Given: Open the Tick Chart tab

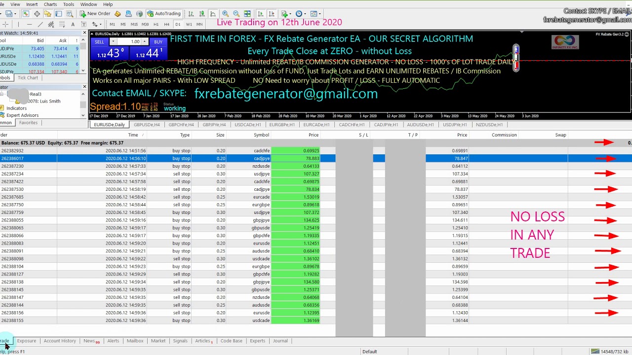Looking at the screenshot, I should pyautogui.click(x=28, y=78).
